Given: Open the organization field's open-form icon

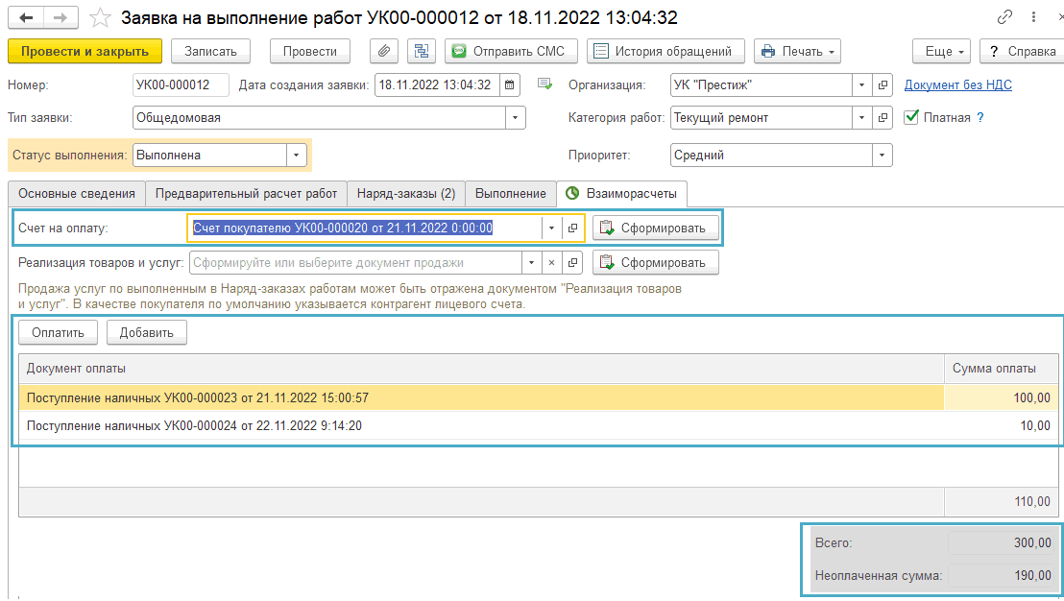Looking at the screenshot, I should click(883, 84).
